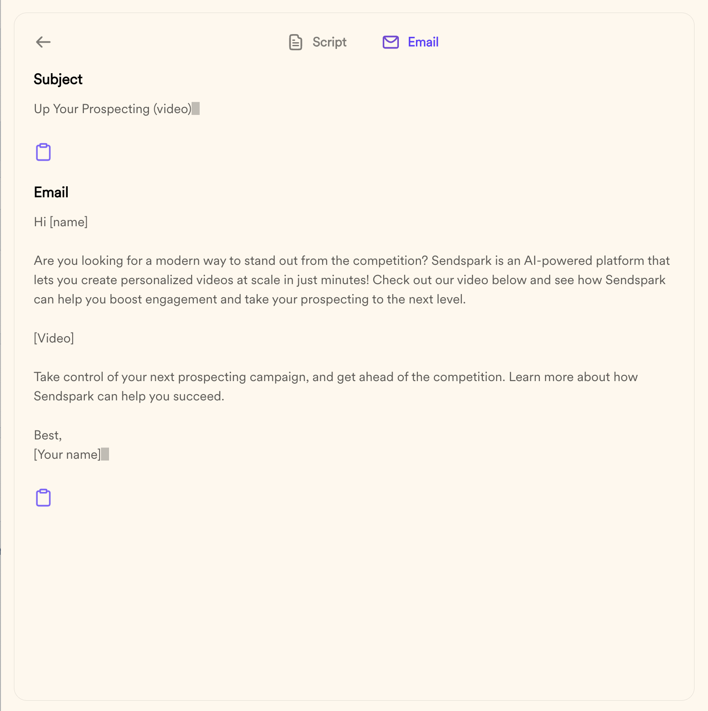Click the [Video] placeholder text

(x=54, y=338)
